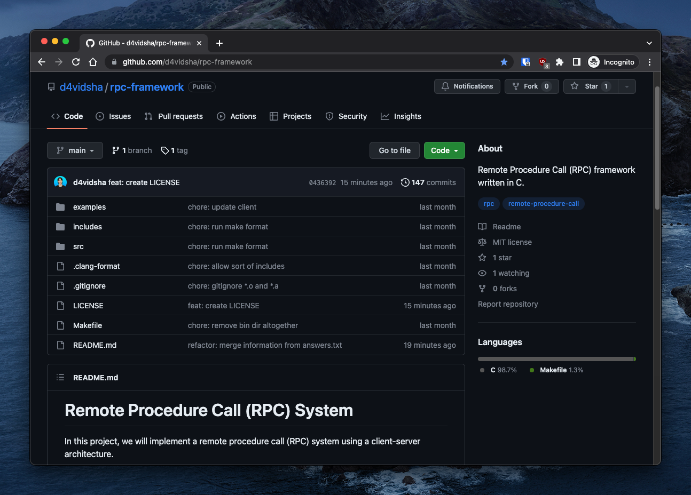
Task: Open commit 'chore: update client'
Action: [x=222, y=207]
